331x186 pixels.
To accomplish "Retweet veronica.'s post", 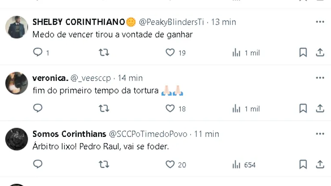I will (104, 109).
